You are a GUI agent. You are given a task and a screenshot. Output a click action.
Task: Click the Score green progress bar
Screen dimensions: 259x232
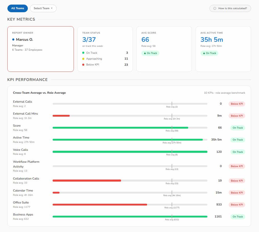(x=120, y=128)
